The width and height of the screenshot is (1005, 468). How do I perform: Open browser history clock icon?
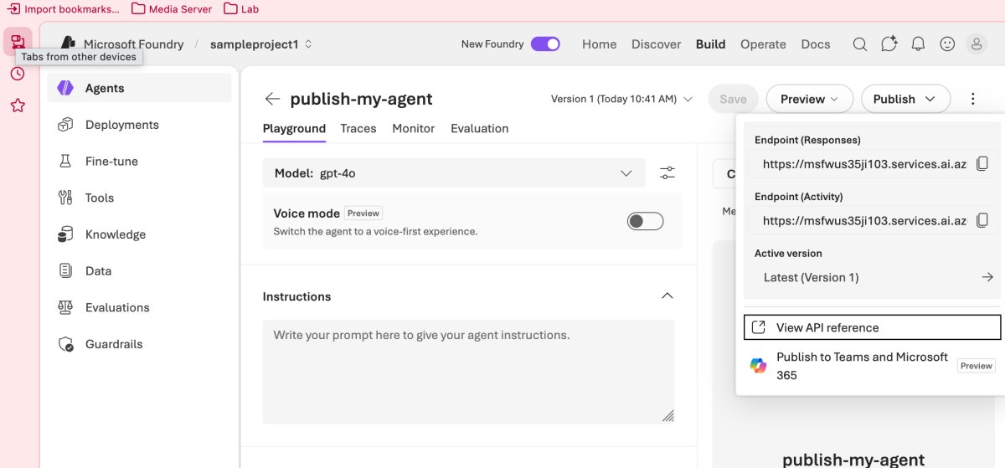point(18,74)
